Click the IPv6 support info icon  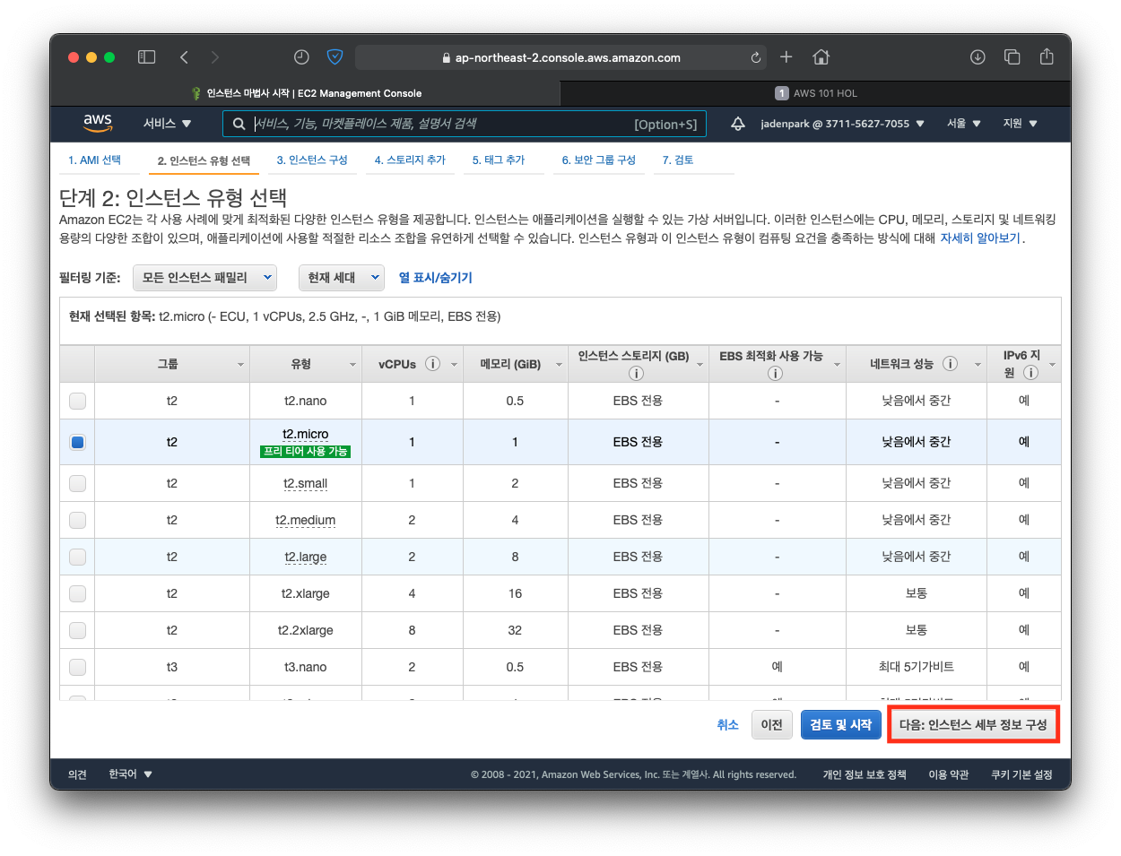[x=1030, y=373]
